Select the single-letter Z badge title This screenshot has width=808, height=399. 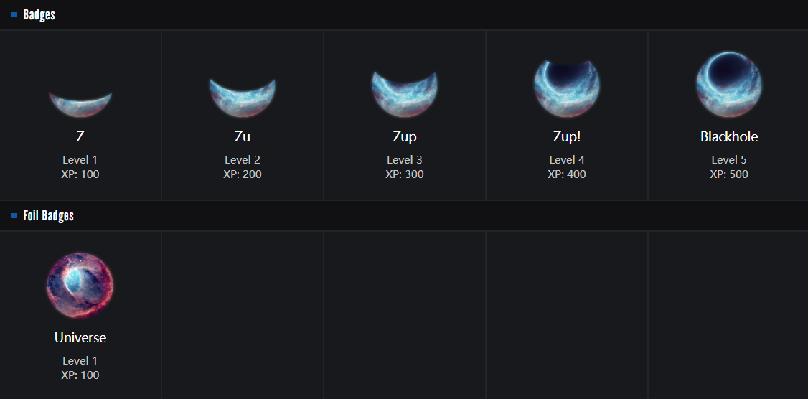point(80,136)
